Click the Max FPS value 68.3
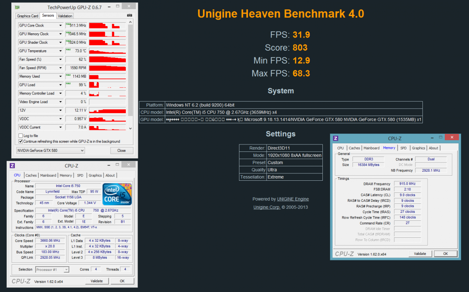The width and height of the screenshot is (469, 292). (x=301, y=73)
